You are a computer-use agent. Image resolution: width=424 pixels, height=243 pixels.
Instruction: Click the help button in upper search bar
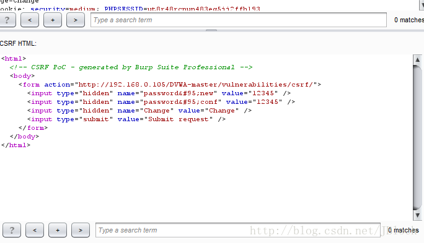coord(7,20)
